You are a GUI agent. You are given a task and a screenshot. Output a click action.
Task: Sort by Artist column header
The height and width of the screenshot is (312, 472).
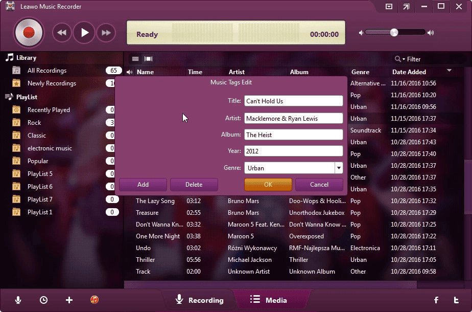point(237,72)
